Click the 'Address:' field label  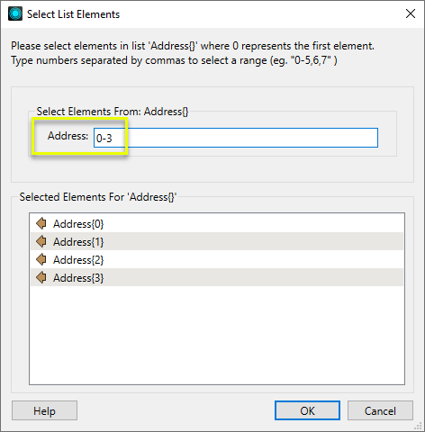(68, 136)
